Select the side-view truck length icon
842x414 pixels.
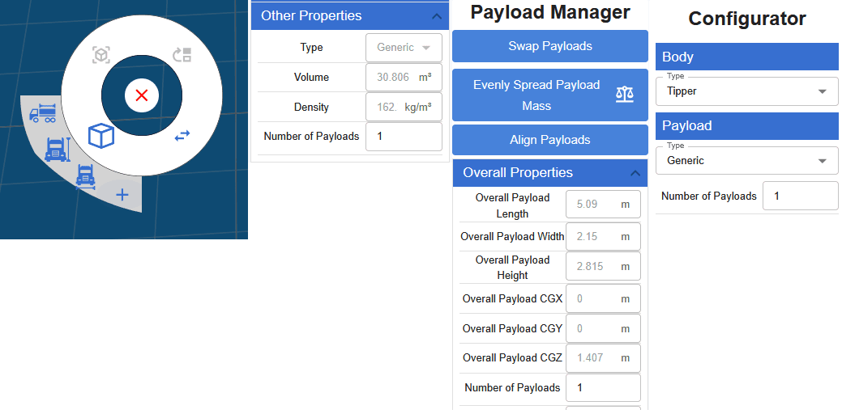42,113
